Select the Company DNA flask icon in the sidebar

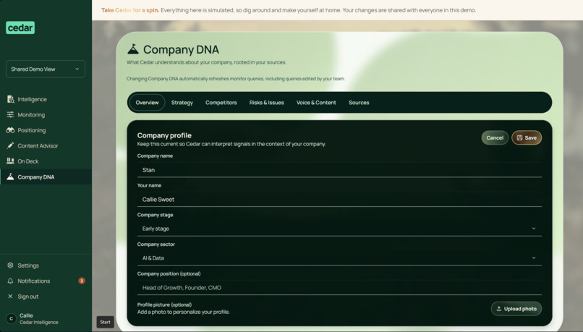click(x=10, y=176)
